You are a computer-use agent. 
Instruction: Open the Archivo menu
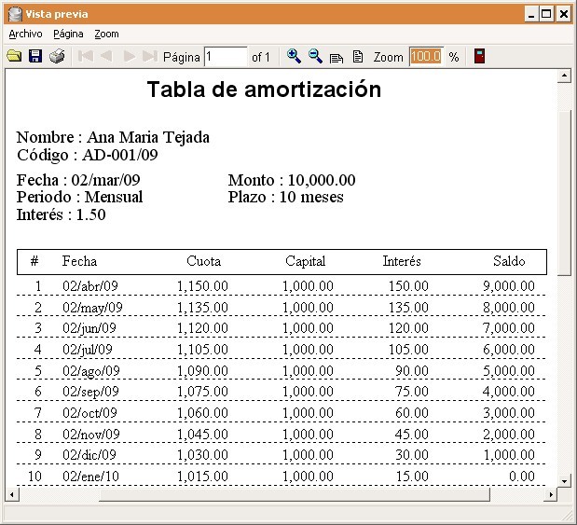tap(25, 34)
